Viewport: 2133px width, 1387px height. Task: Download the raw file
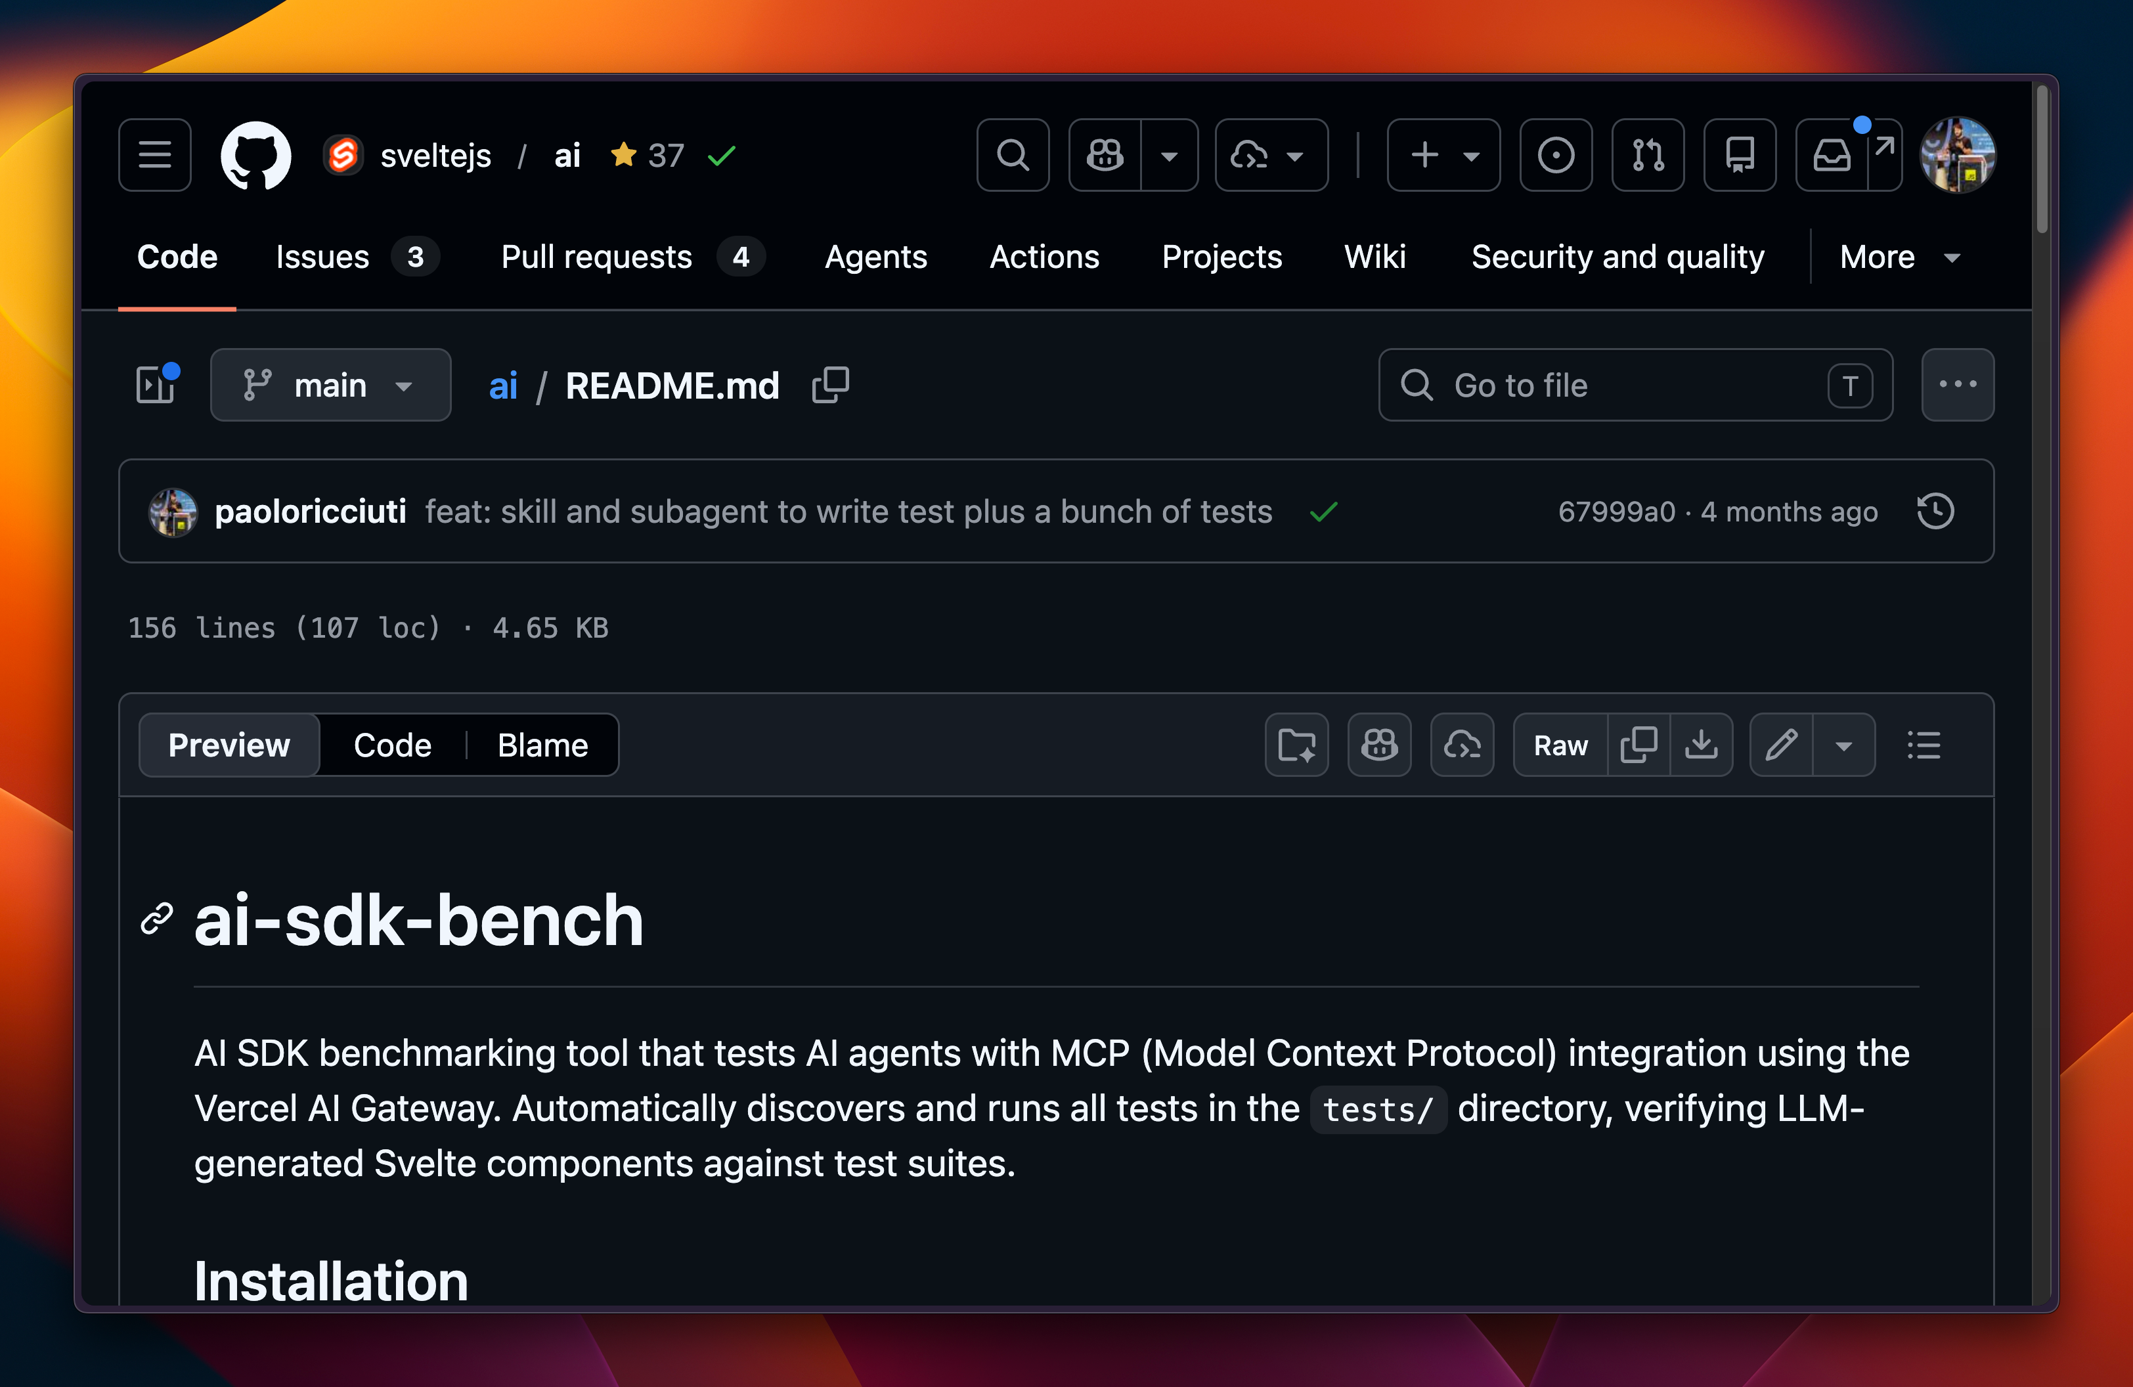click(1701, 745)
